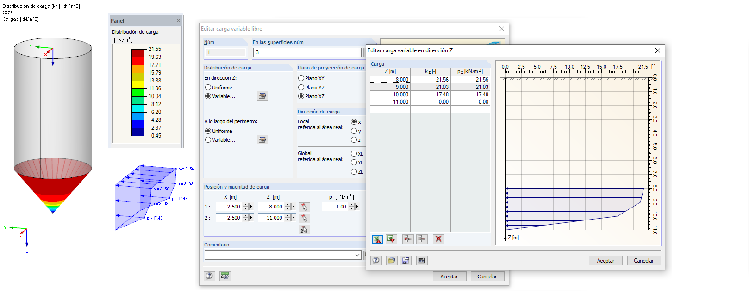Image resolution: width=749 pixels, height=296 pixels.
Task: Open the Comentario dropdown
Action: [x=357, y=255]
